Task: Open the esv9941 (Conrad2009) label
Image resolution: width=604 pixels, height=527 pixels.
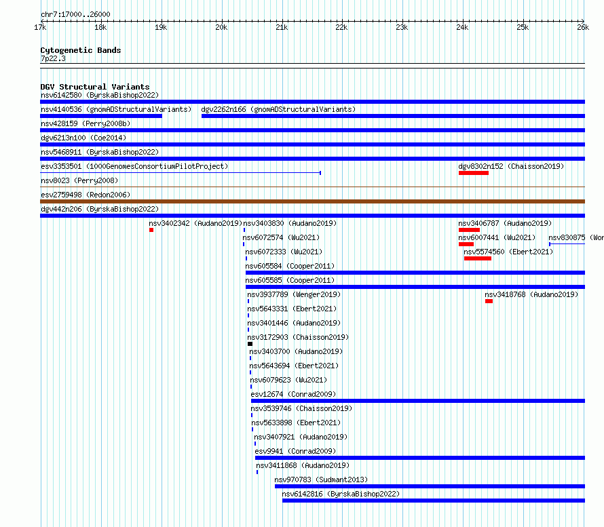Action: (295, 451)
